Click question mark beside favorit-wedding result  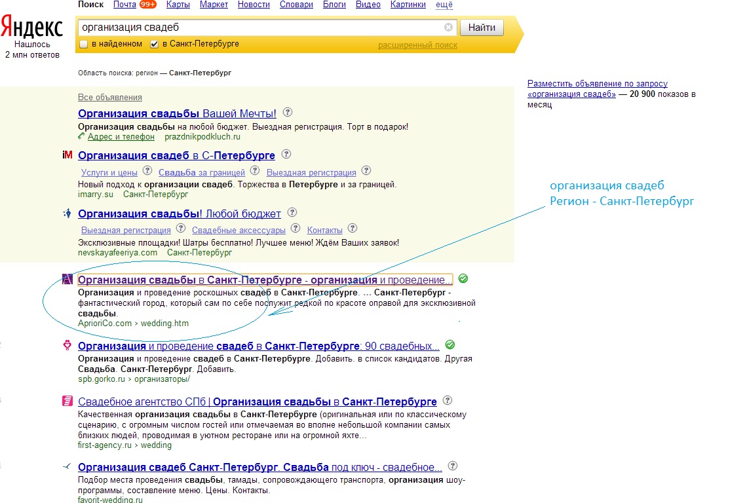(453, 466)
